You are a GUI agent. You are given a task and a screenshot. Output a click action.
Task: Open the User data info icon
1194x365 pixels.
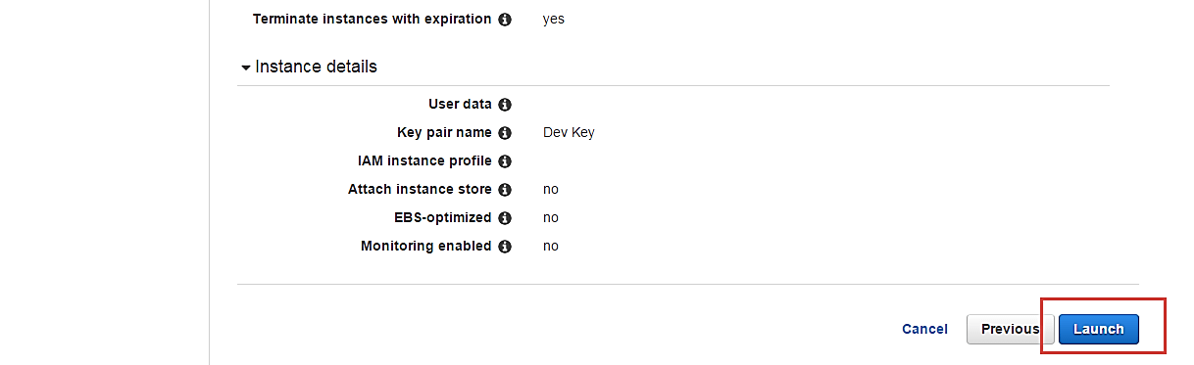pos(505,105)
